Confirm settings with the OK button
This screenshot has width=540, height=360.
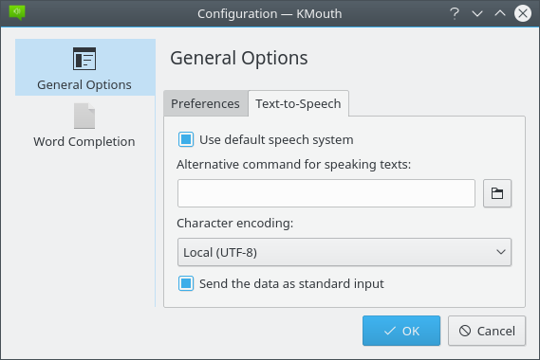point(401,331)
